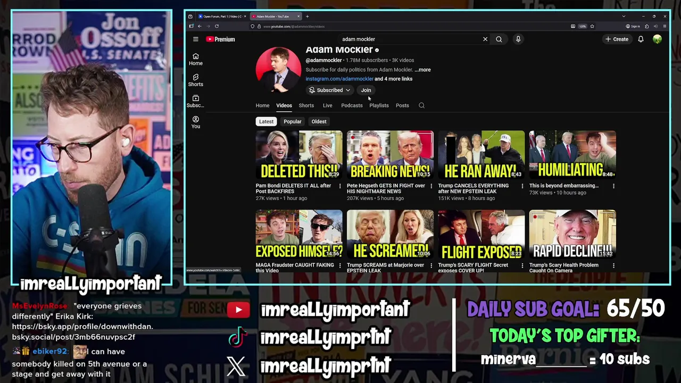
Task: Open Subscriptions in the YouTube sidebar
Action: (196, 102)
